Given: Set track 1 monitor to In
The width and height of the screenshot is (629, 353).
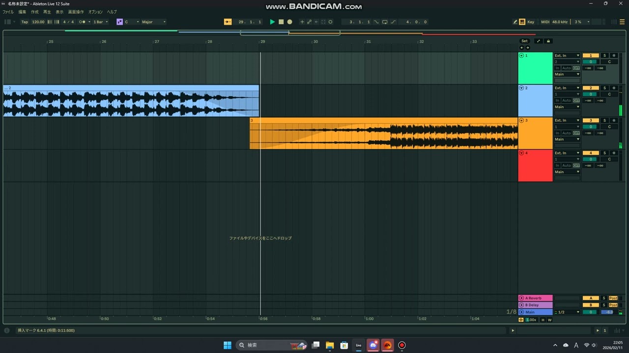Looking at the screenshot, I should (x=557, y=68).
